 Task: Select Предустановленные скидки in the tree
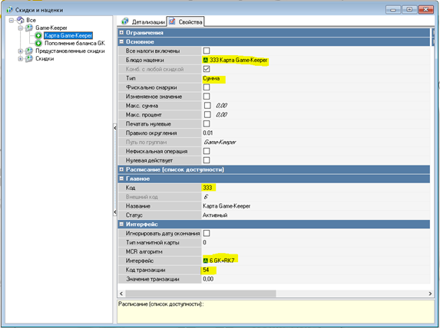(70, 51)
